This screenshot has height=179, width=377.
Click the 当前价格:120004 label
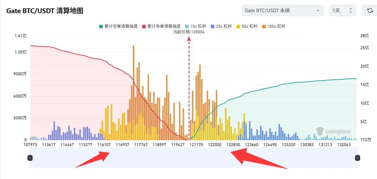point(189,32)
